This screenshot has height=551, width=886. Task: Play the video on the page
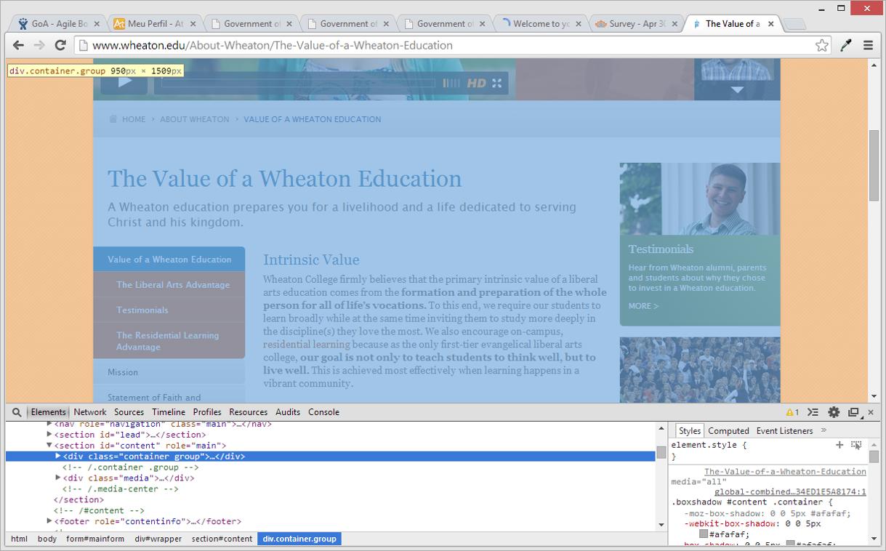click(x=124, y=81)
